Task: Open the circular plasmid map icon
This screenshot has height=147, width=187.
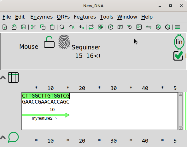Action: (x=111, y=27)
